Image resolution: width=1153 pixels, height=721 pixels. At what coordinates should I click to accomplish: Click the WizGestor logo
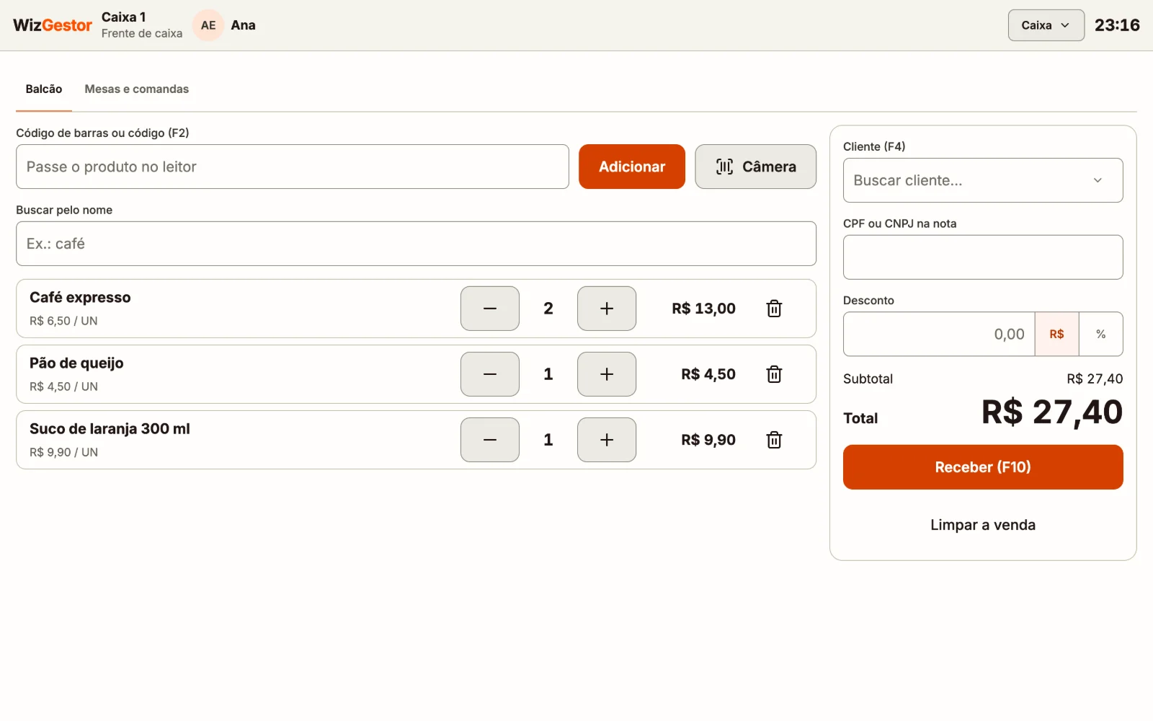click(53, 25)
